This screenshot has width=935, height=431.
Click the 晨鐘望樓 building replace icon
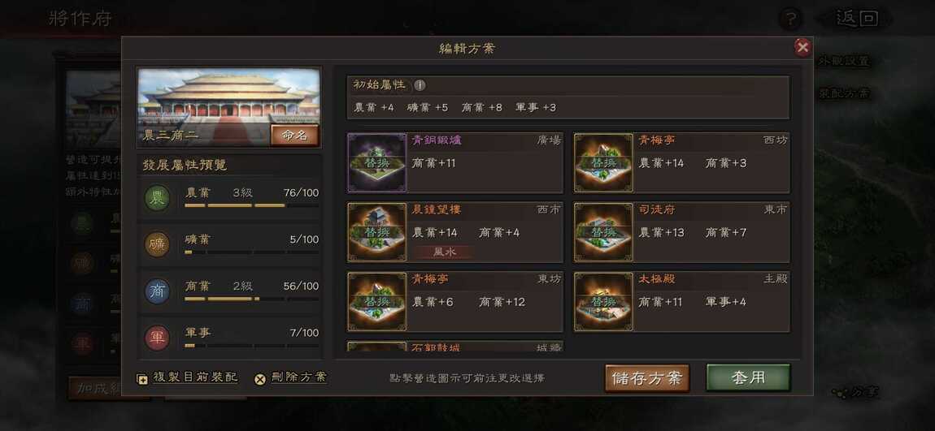pos(377,232)
